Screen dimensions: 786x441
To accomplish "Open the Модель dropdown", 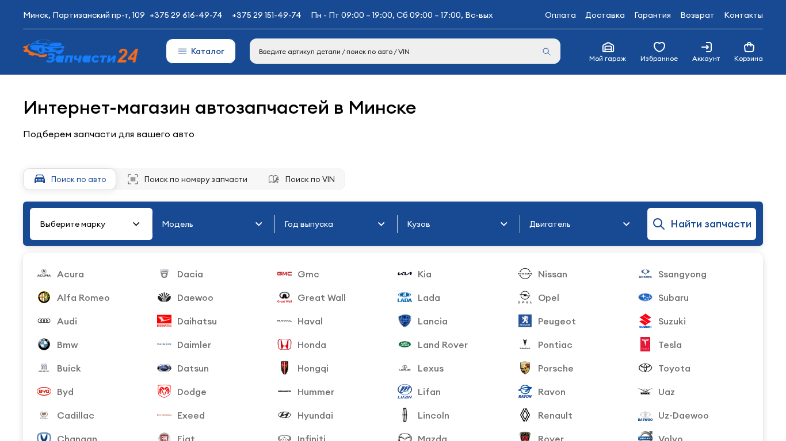I will tap(212, 224).
